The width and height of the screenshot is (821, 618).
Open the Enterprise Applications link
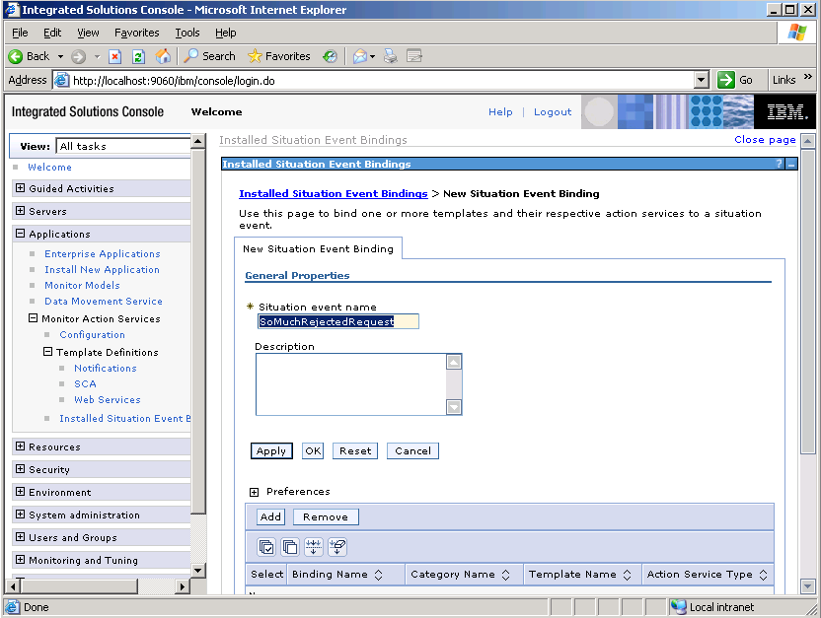pyautogui.click(x=102, y=254)
